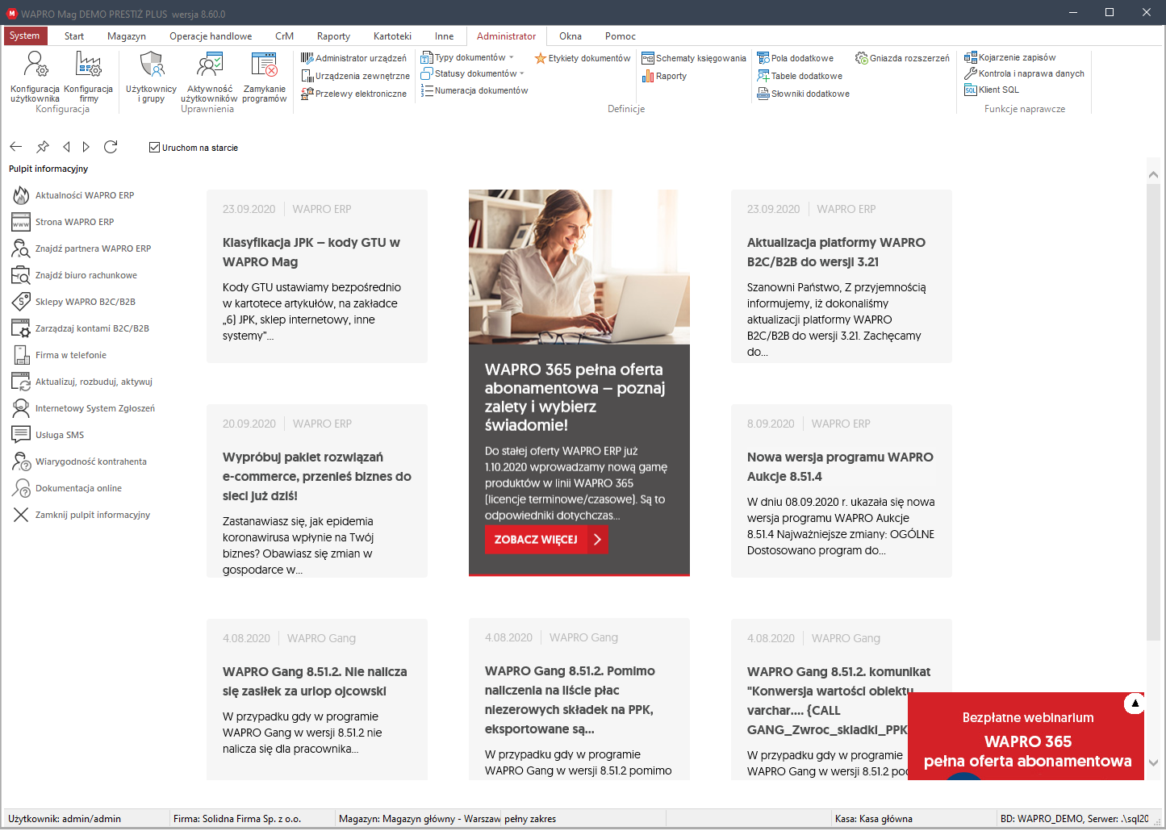
Task: Open Przelewy elektroniczne
Action: [353, 94]
